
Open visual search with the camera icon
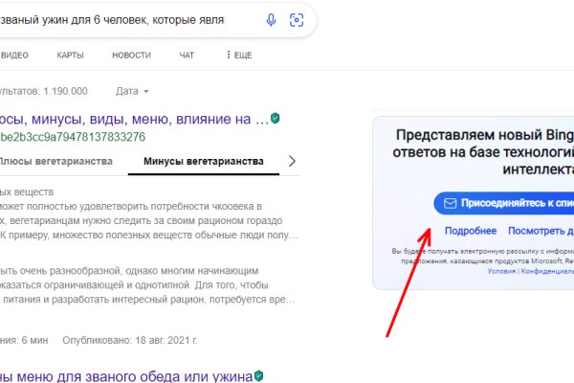(x=297, y=20)
